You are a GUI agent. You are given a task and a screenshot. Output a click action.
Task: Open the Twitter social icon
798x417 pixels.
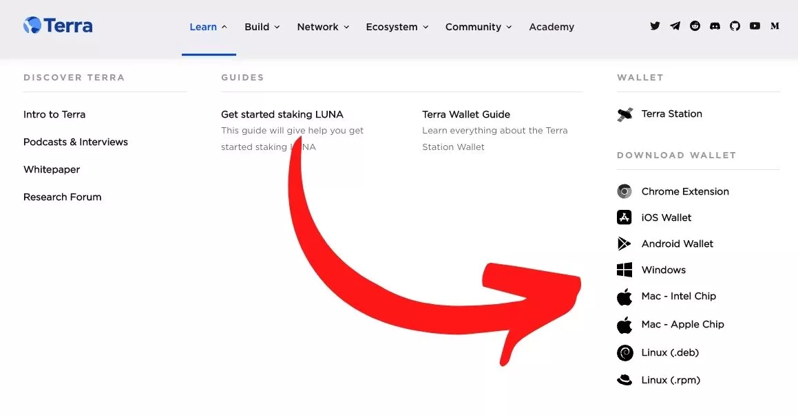coord(655,26)
